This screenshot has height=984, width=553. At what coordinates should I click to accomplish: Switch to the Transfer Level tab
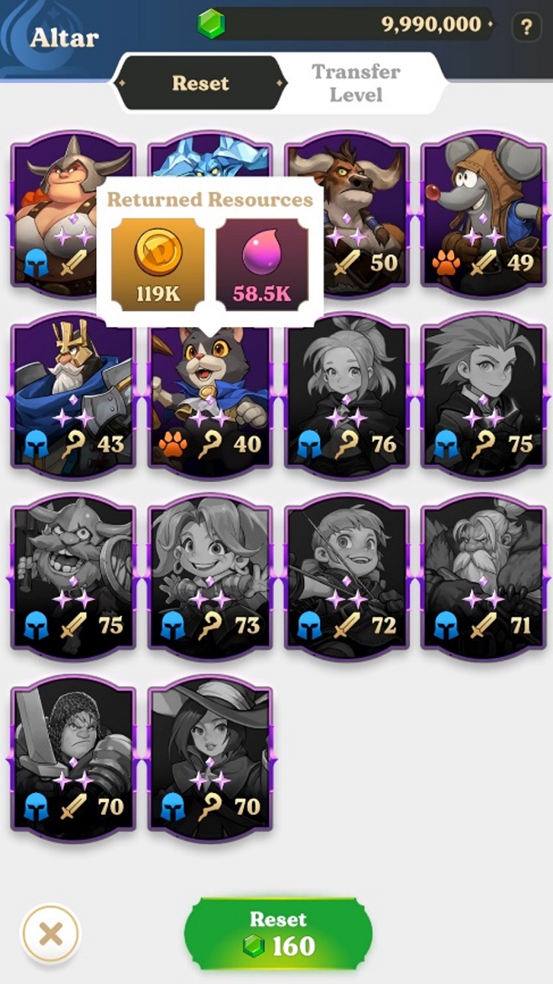356,83
